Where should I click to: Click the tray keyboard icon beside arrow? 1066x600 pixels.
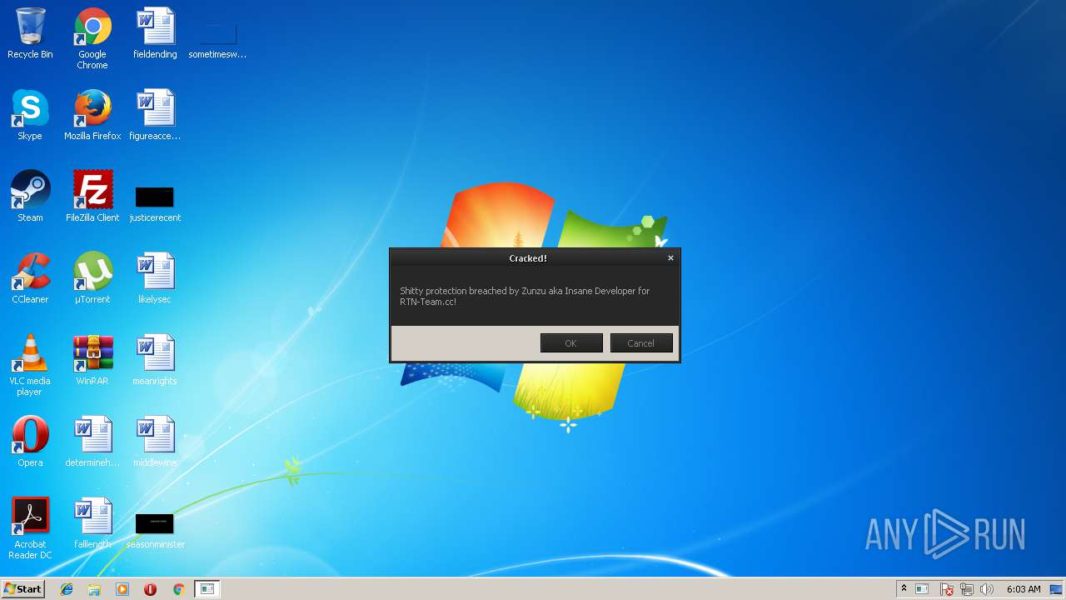pos(922,589)
